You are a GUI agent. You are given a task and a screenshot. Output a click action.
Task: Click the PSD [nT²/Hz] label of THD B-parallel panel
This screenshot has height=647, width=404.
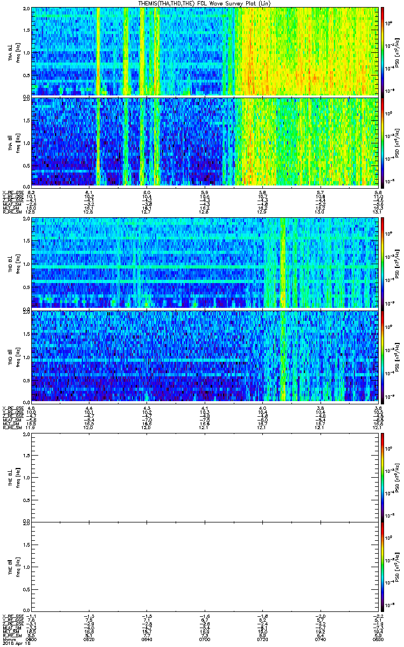[398, 356]
